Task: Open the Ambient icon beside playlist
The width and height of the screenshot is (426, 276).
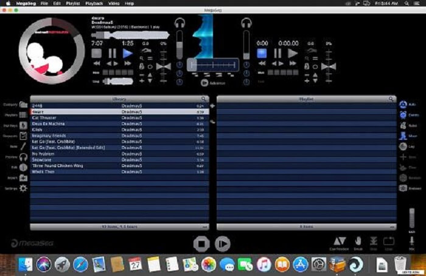Action: [x=403, y=188]
